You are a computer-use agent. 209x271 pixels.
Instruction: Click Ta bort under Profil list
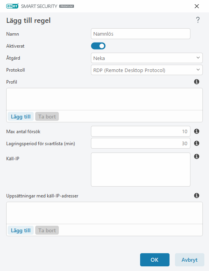pyautogui.click(x=47, y=117)
